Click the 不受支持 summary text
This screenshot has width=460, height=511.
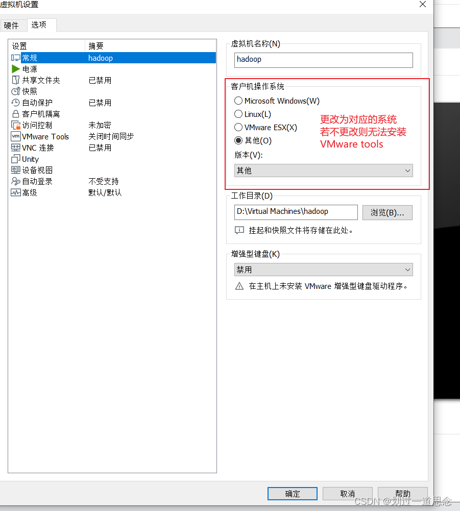104,181
